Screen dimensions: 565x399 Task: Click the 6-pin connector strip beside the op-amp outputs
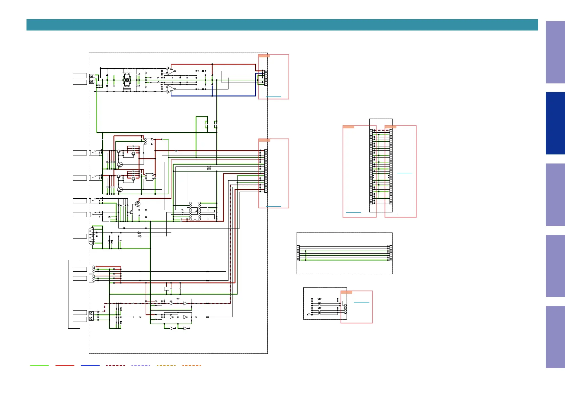coord(266,78)
